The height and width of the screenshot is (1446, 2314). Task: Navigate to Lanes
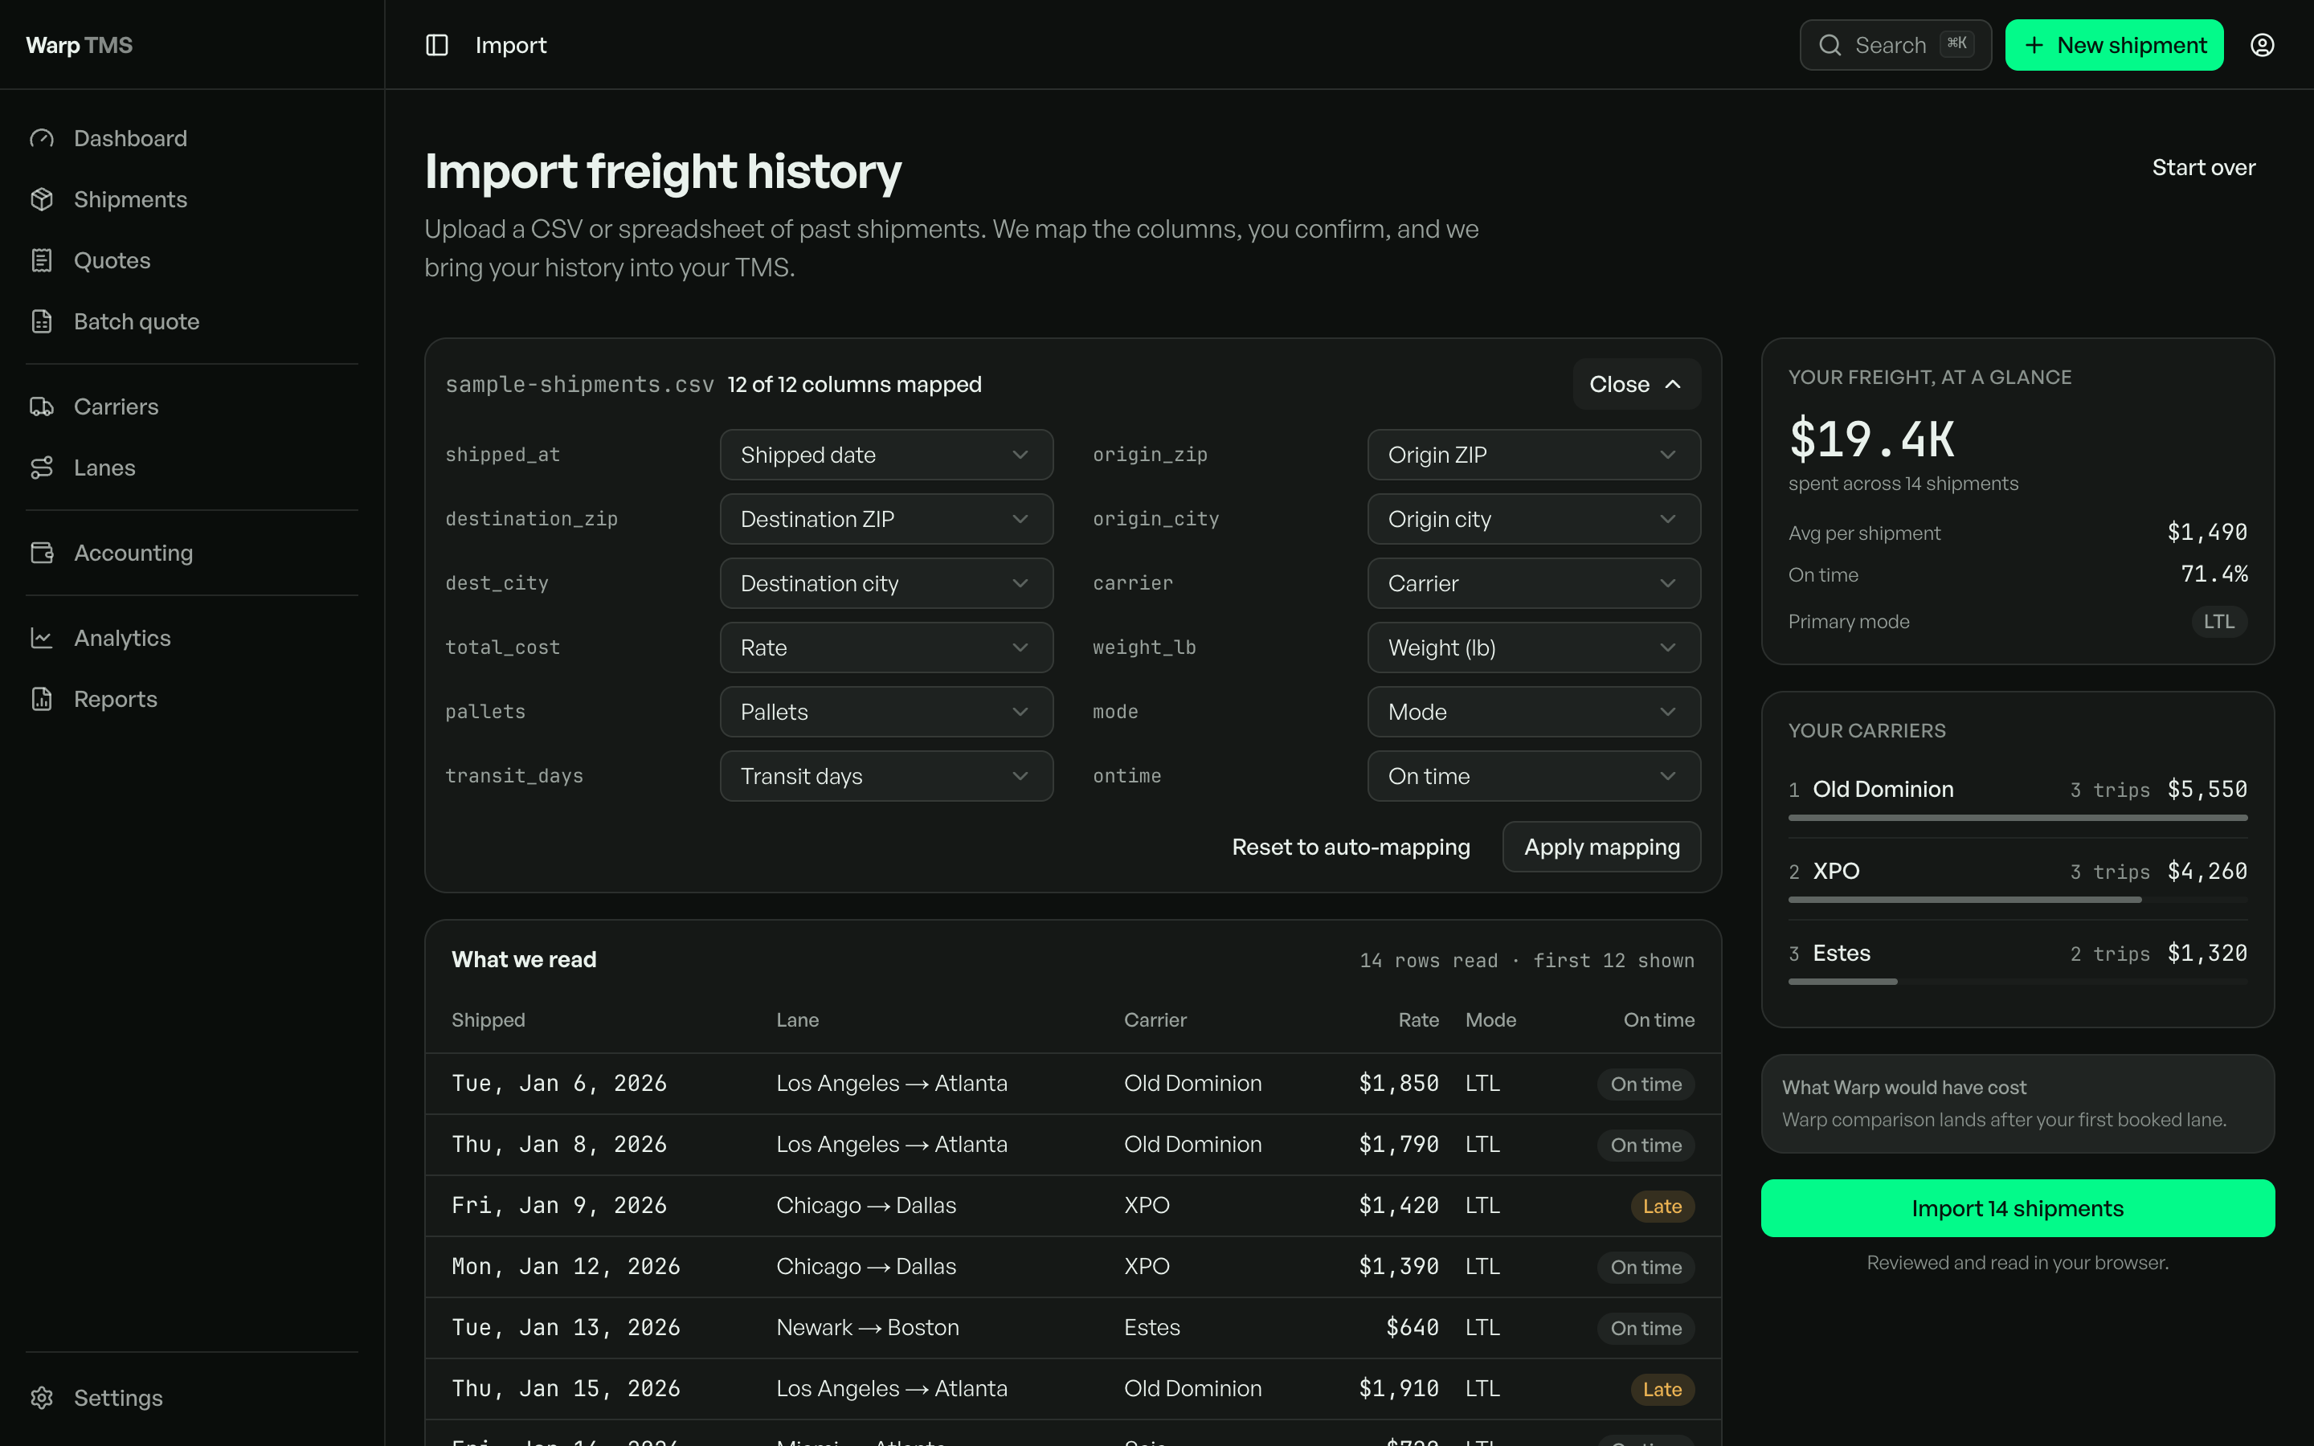point(191,468)
